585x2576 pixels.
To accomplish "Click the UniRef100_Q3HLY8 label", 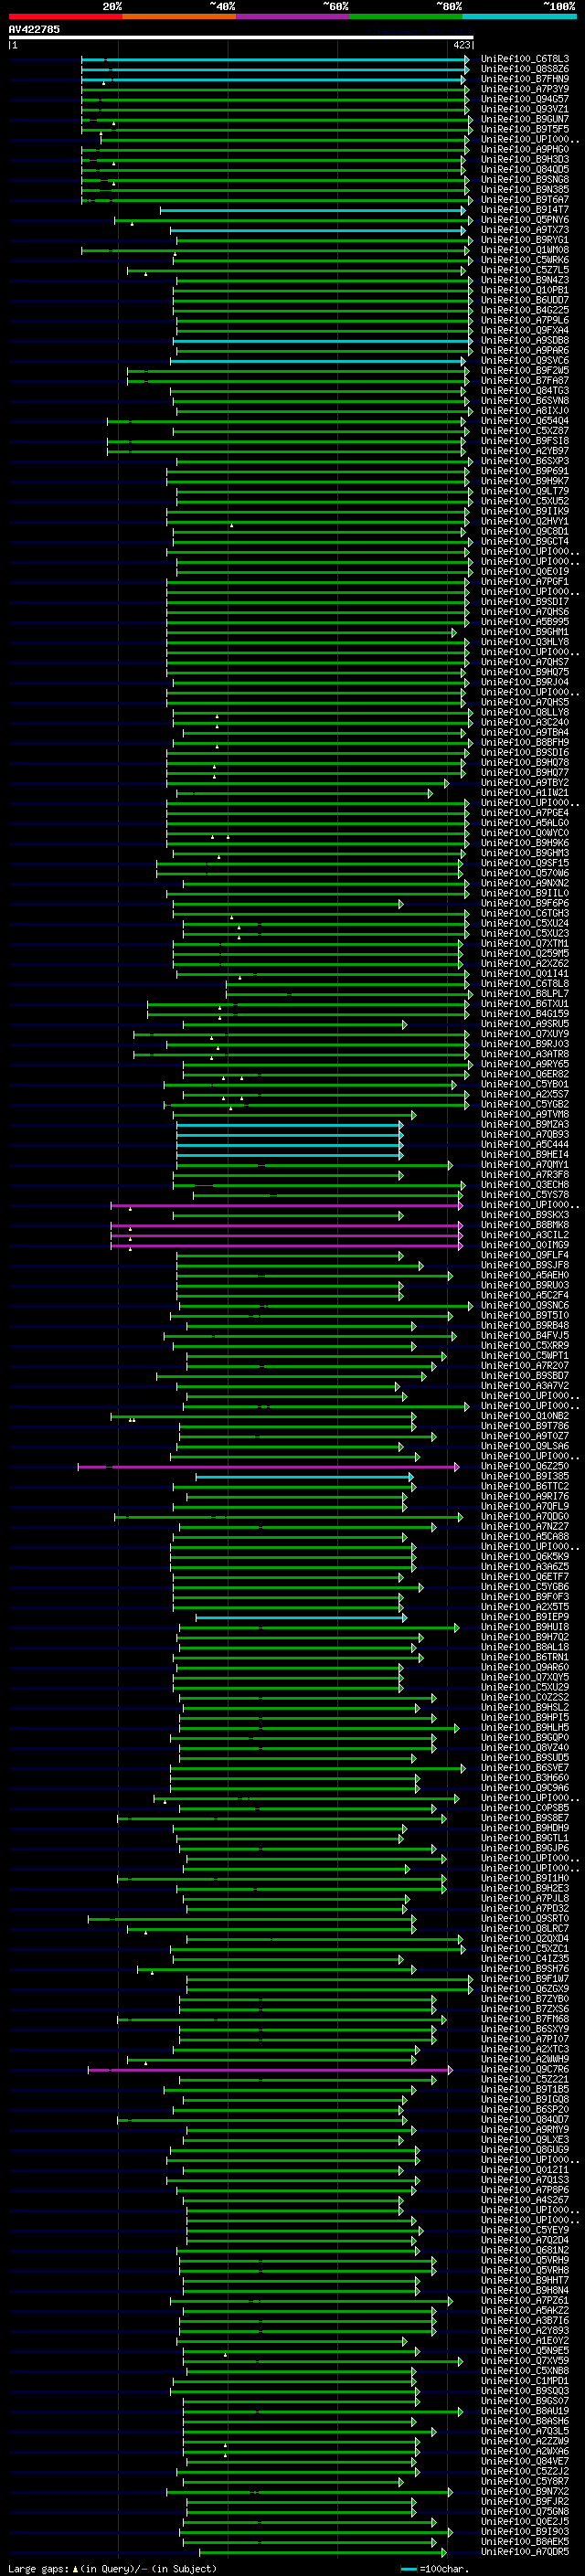I will tap(525, 642).
